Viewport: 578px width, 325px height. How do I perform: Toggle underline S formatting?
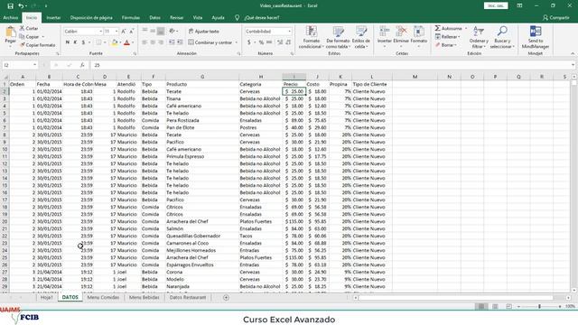coord(83,42)
